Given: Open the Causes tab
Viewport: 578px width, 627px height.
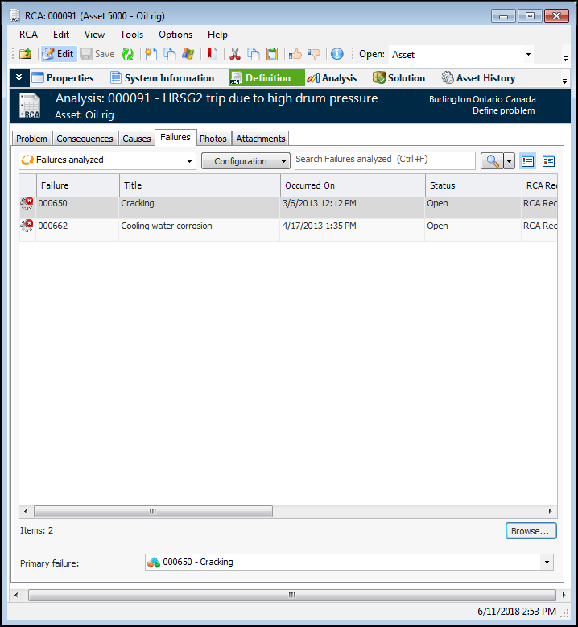Looking at the screenshot, I should coord(137,139).
